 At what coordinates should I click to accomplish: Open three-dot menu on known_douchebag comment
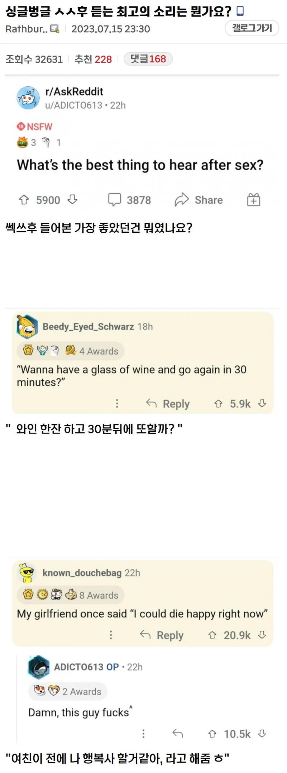click(111, 635)
